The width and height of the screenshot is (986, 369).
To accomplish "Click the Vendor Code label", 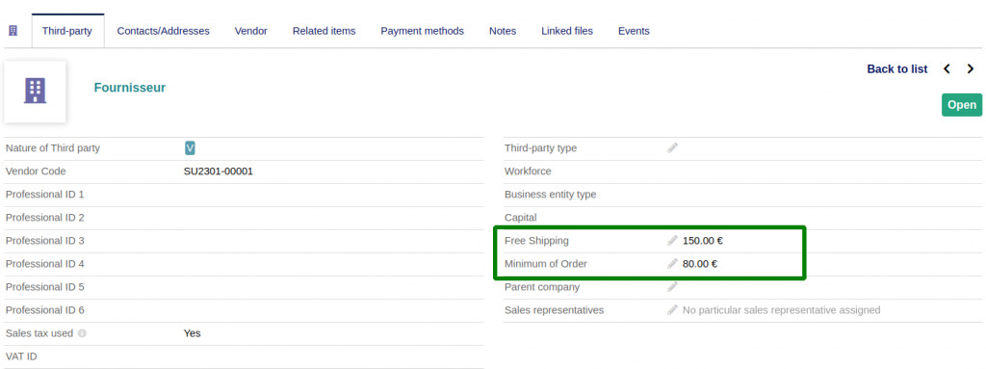I will point(36,171).
